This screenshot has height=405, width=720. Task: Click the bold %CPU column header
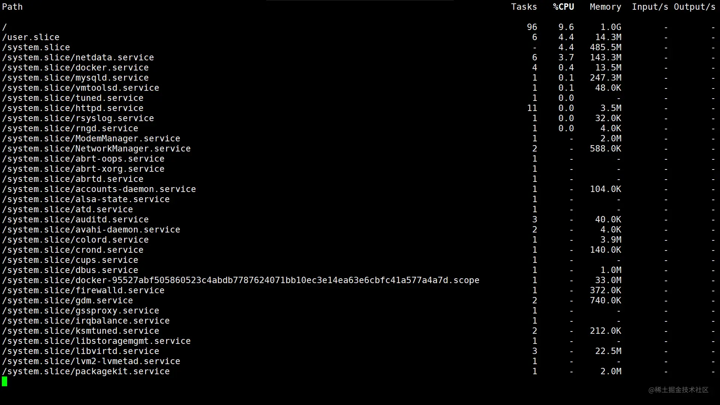[x=564, y=7]
